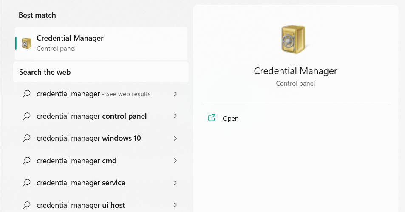The height and width of the screenshot is (212, 405).
Task: Click search icon beside 'See web results'
Action: pos(26,94)
